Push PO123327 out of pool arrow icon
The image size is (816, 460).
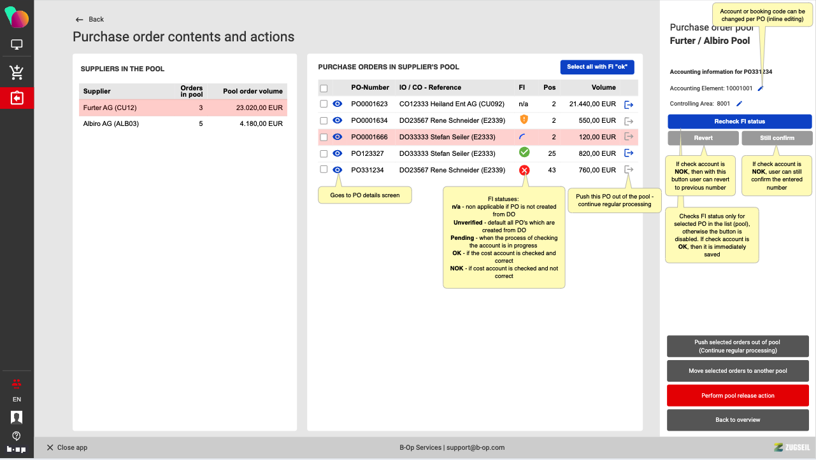pyautogui.click(x=629, y=153)
